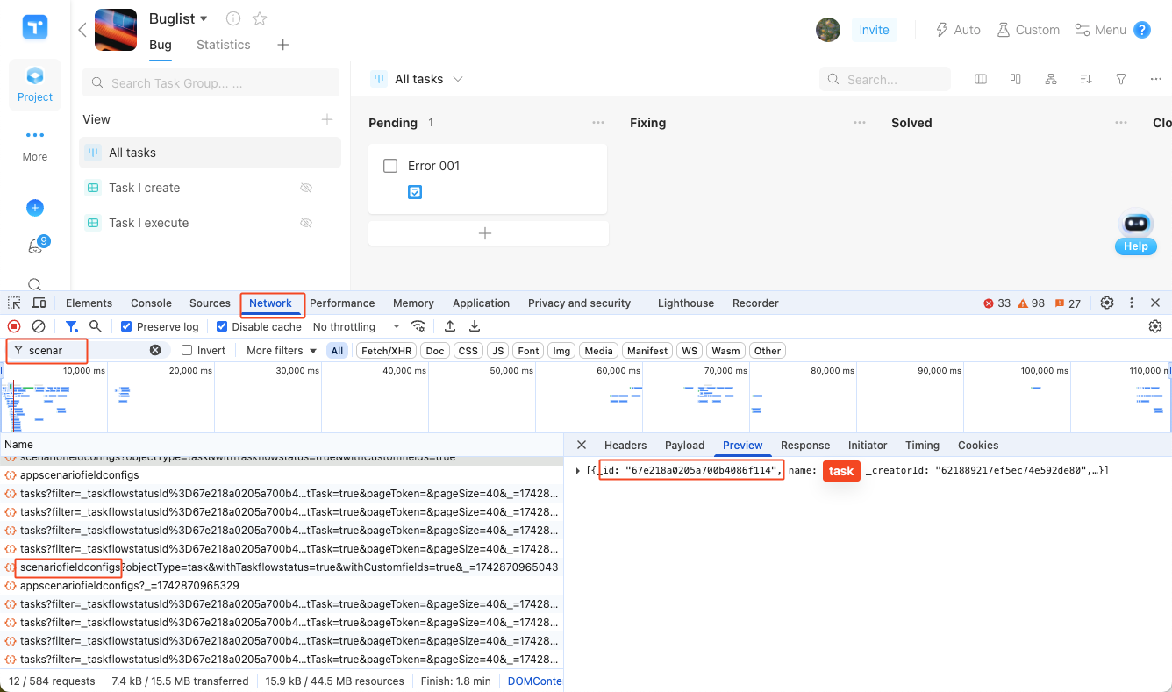The image size is (1172, 692).
Task: Add a new view with plus icon
Action: [327, 119]
